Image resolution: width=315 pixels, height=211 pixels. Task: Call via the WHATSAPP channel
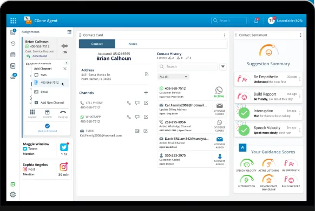click(129, 117)
